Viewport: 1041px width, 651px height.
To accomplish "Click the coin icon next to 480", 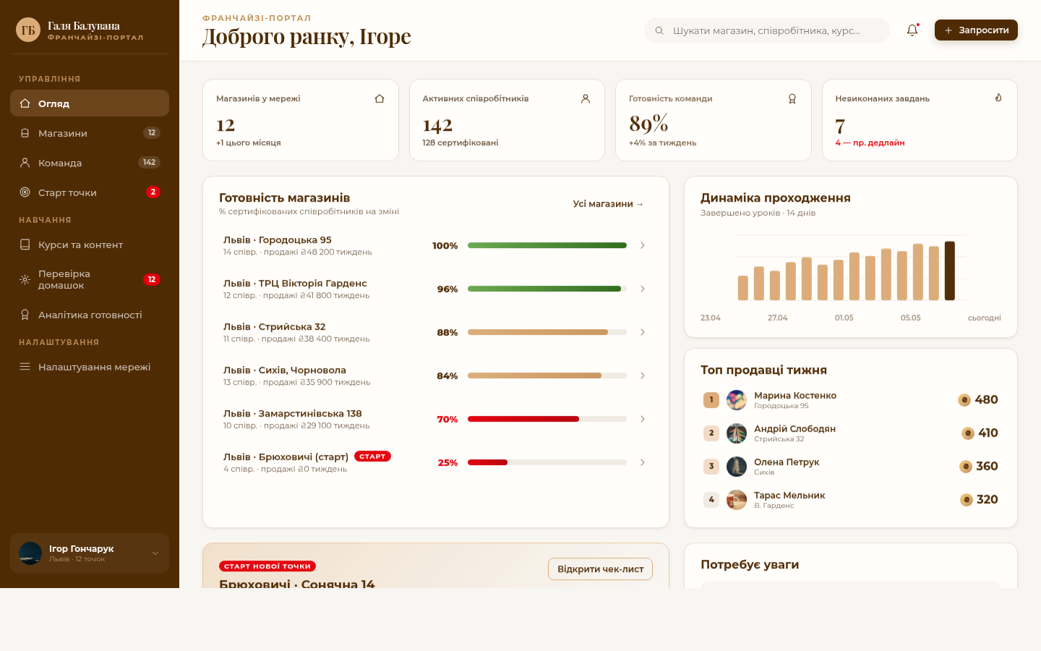I will (x=964, y=400).
